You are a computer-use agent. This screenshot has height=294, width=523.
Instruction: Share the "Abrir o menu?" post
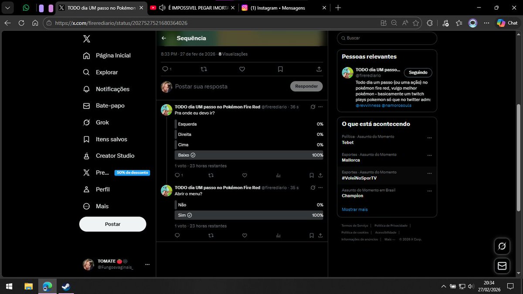coord(320,235)
